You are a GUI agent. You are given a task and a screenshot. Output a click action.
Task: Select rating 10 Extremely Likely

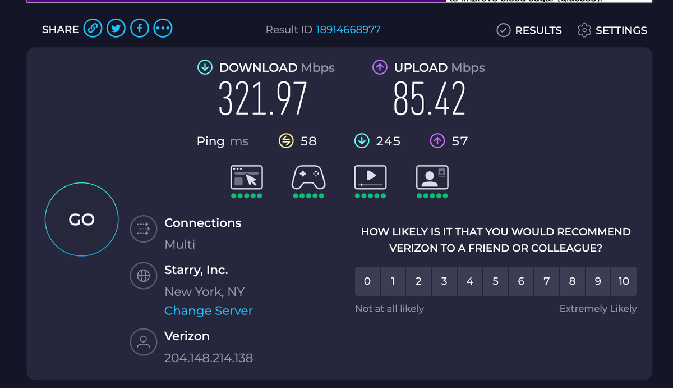pyautogui.click(x=624, y=281)
